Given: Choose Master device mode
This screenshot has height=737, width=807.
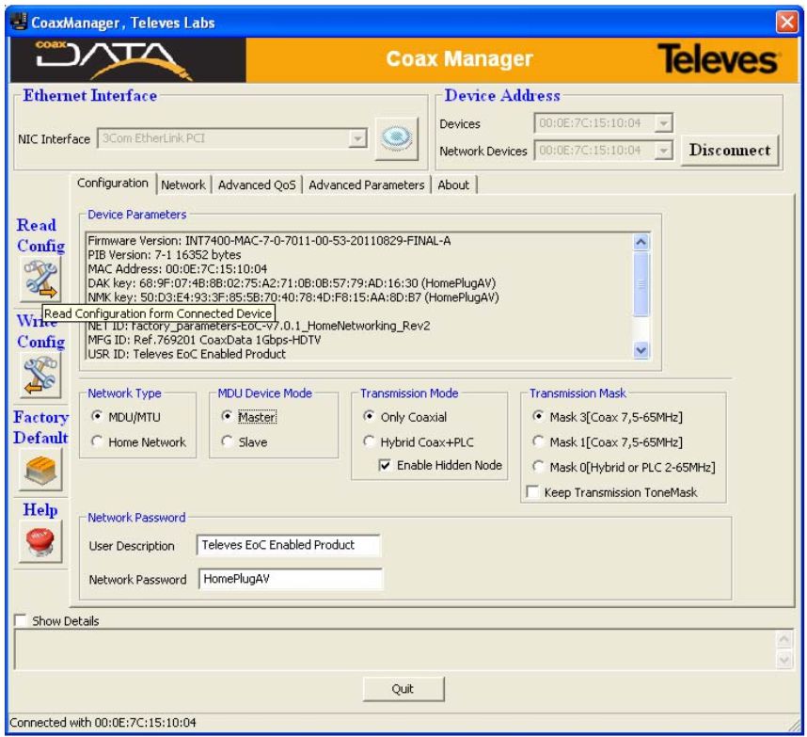Looking at the screenshot, I should point(227,416).
